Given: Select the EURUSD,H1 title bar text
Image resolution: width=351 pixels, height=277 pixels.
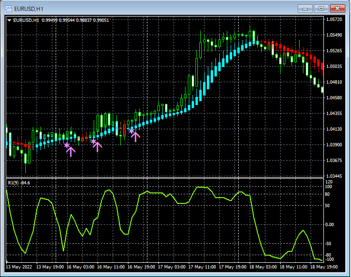Looking at the screenshot, I should point(29,9).
